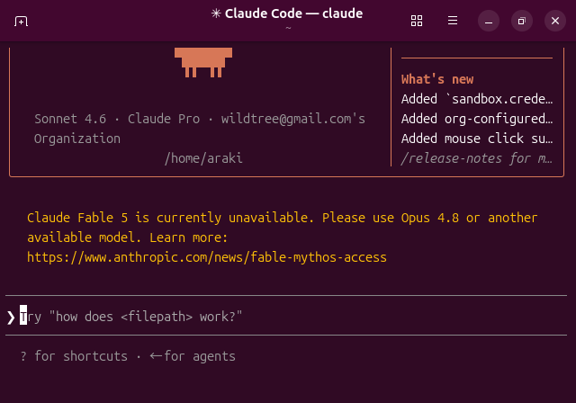The image size is (576, 403).
Task: Click the '? for shortcuts' hint
Action: [74, 356]
